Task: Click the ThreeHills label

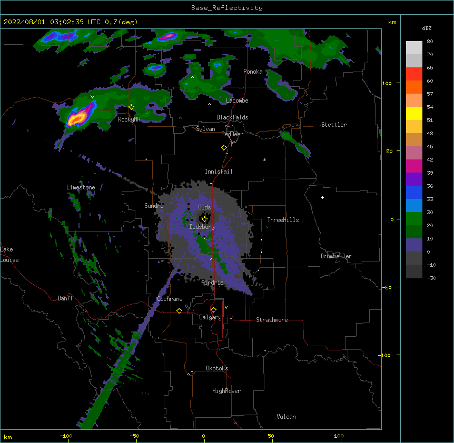Action: (283, 220)
